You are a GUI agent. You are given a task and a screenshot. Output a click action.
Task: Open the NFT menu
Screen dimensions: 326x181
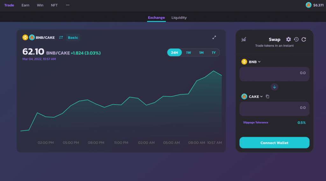coord(54,5)
